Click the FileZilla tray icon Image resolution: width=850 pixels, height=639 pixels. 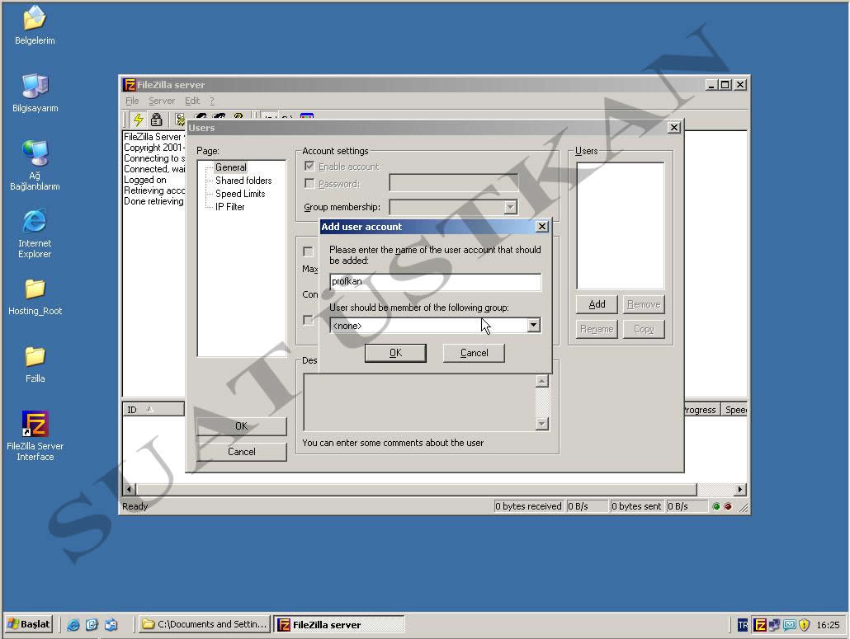point(760,625)
